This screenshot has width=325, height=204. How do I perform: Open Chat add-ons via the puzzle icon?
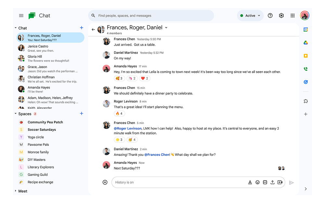305,101
